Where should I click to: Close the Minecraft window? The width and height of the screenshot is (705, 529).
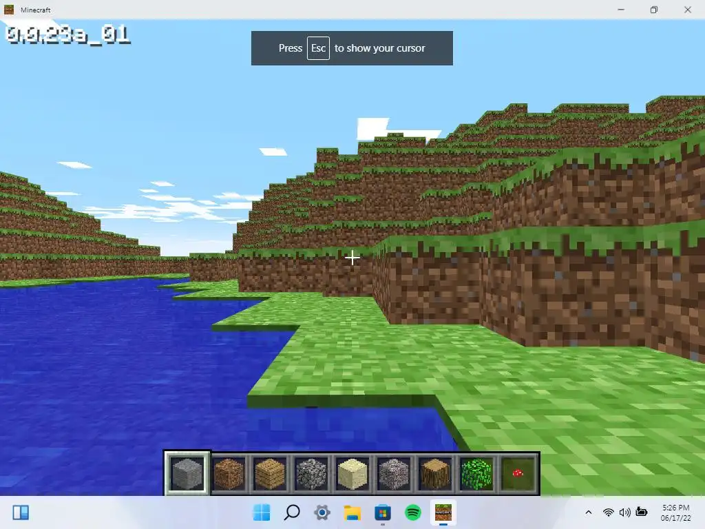coord(688,10)
